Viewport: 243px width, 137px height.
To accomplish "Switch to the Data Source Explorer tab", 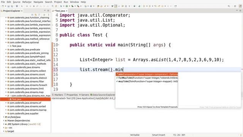I will coord(103,95).
